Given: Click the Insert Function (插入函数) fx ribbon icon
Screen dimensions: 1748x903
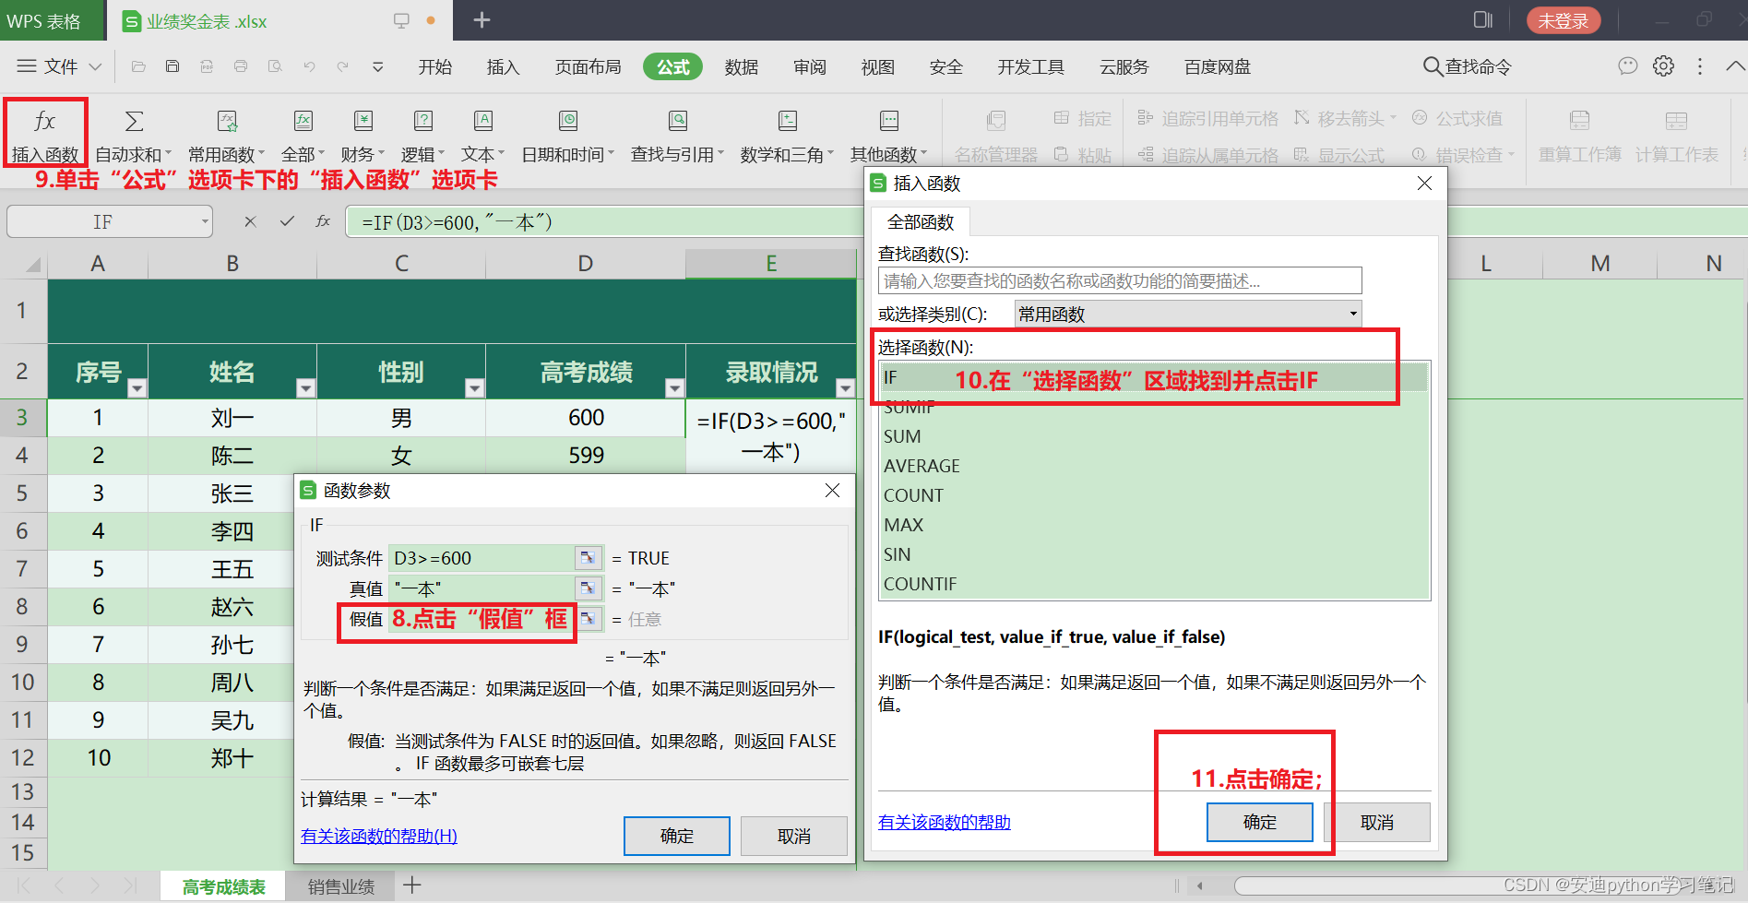Looking at the screenshot, I should pyautogui.click(x=44, y=121).
